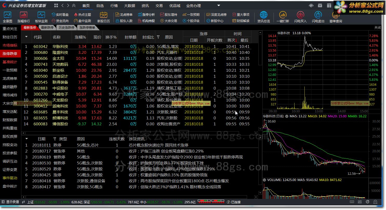386x210 pixels.
Task: Open the 全景图 panorama view
Action: (8, 17)
